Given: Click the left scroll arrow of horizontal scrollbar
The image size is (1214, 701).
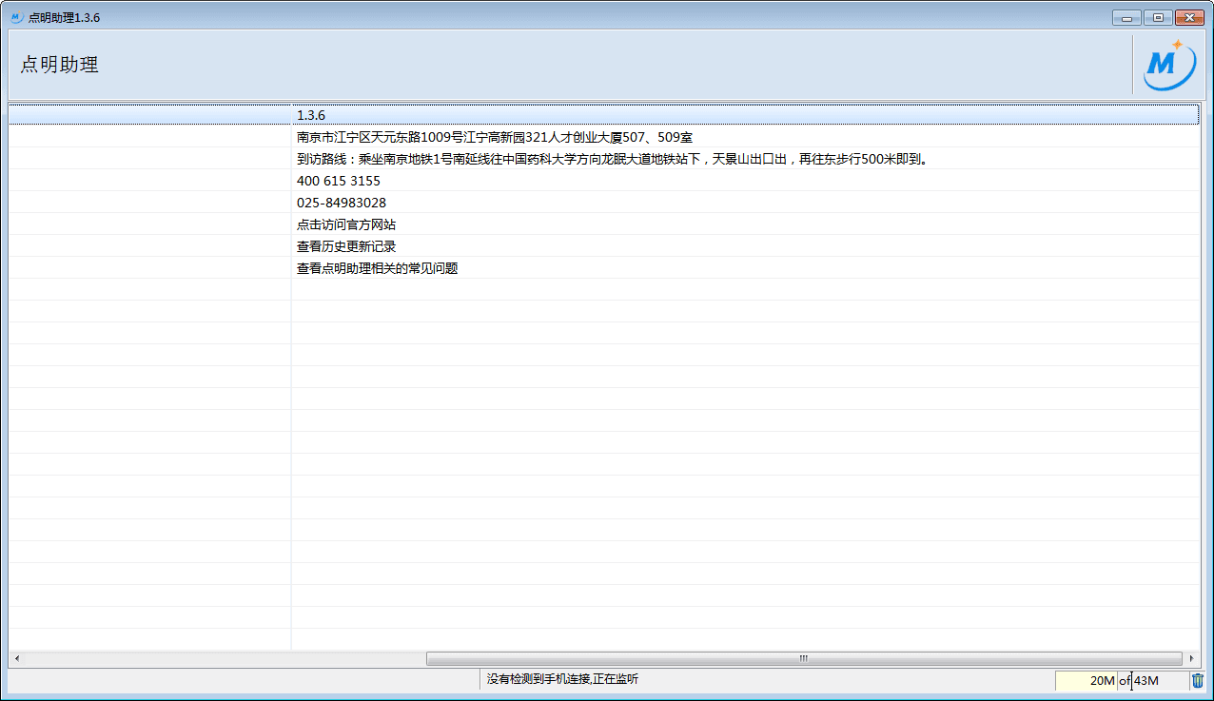Looking at the screenshot, I should 17,658.
